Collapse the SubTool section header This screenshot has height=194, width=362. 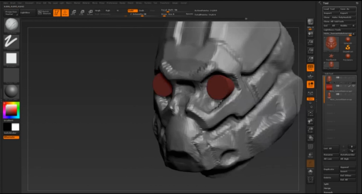tap(329, 74)
